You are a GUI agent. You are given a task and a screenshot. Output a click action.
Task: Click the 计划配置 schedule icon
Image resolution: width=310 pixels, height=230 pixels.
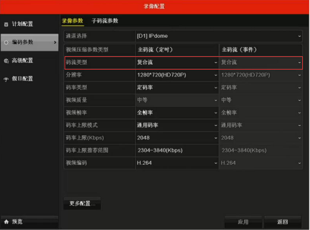click(6, 25)
